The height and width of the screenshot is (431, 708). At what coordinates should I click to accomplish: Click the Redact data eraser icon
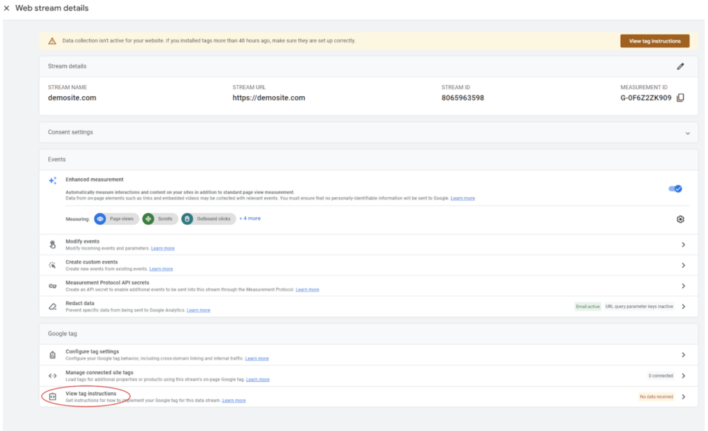coord(53,306)
